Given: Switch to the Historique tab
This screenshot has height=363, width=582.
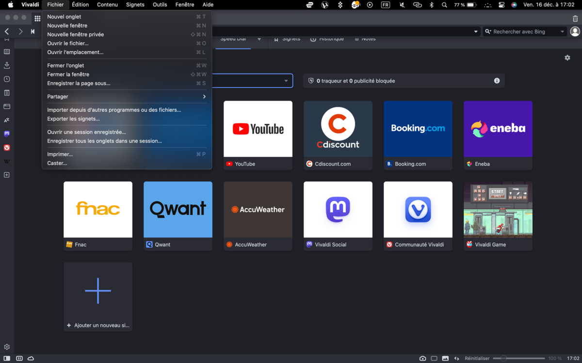Looking at the screenshot, I should [327, 39].
